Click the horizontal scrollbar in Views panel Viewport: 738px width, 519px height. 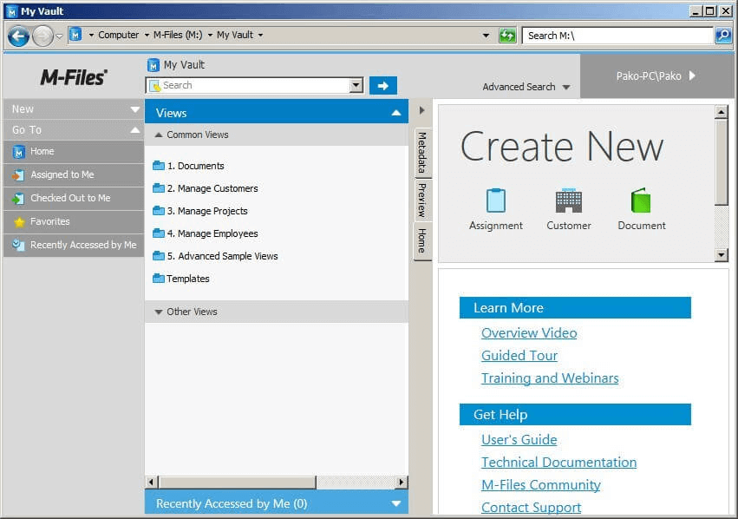coord(237,483)
